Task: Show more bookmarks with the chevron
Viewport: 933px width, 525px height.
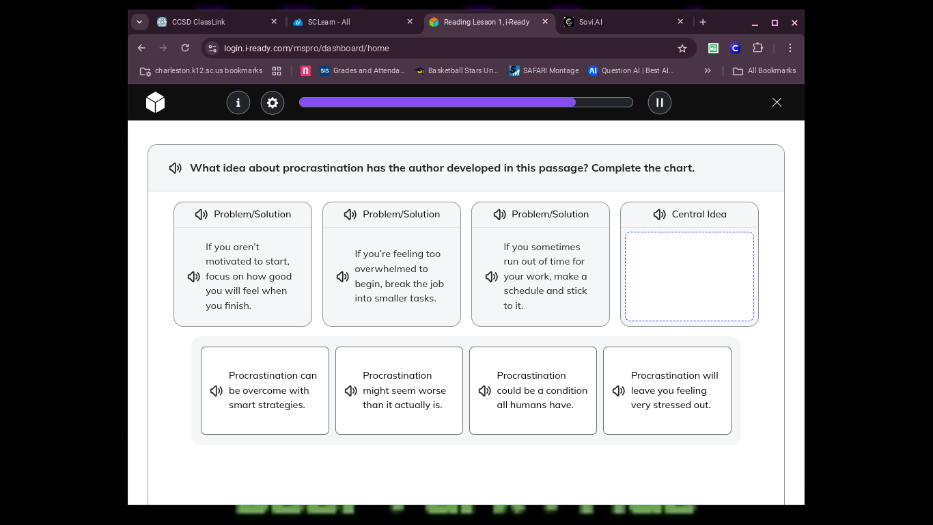Action: (708, 70)
